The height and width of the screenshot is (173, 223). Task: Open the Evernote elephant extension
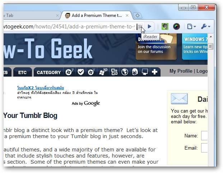(x=165, y=27)
